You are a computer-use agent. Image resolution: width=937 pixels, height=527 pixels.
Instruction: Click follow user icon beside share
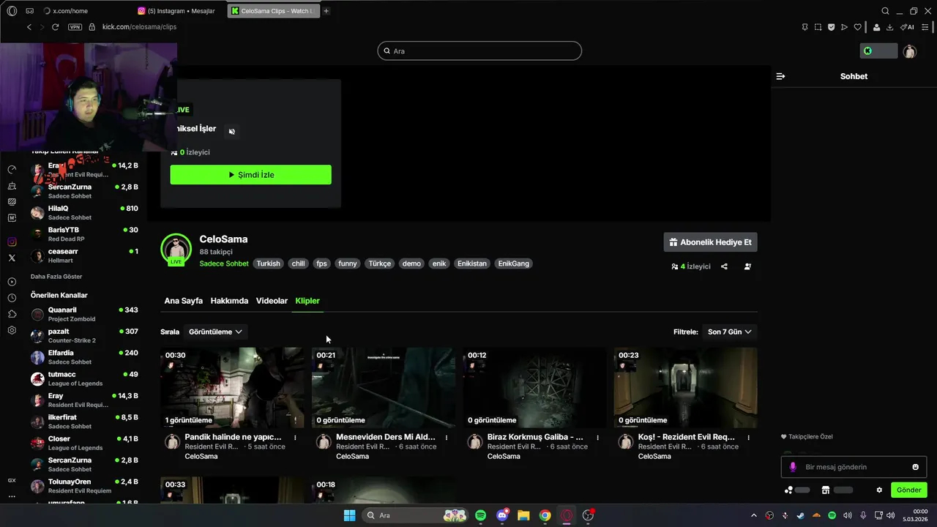point(747,266)
